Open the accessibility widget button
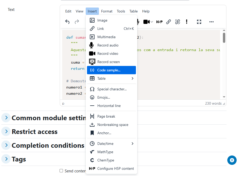 click(232, 160)
